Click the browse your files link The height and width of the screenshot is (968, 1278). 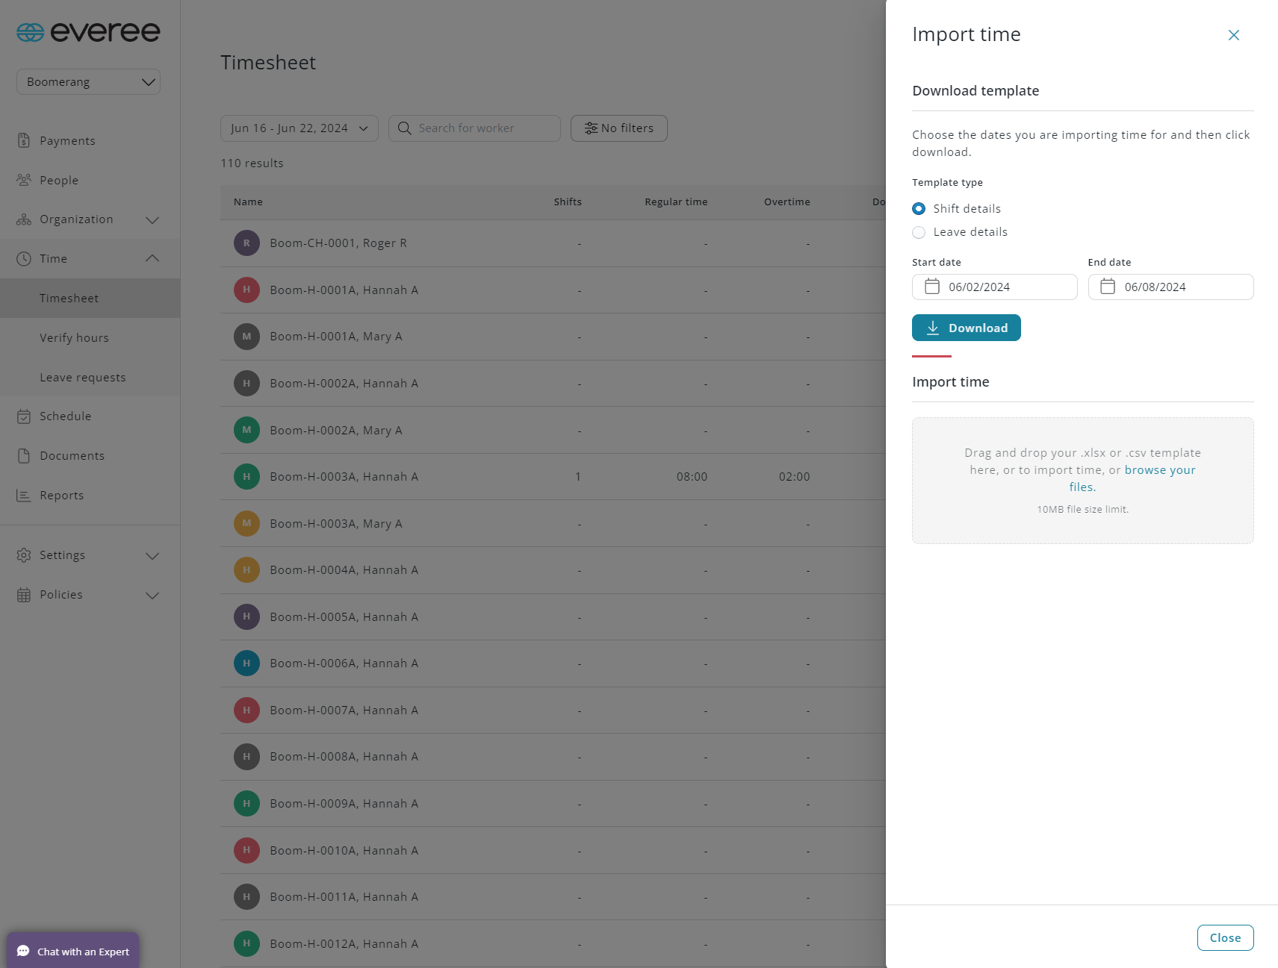(x=1159, y=470)
